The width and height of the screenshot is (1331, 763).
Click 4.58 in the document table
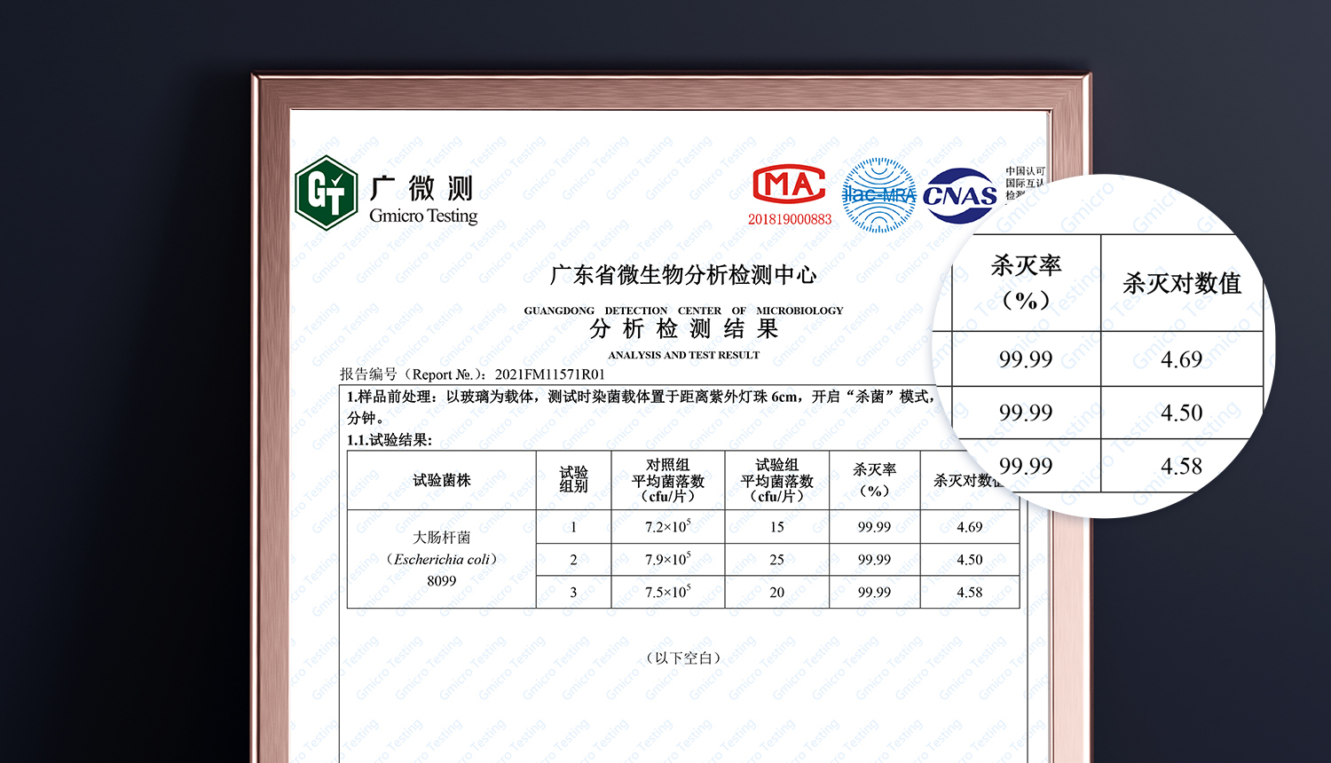pyautogui.click(x=970, y=593)
